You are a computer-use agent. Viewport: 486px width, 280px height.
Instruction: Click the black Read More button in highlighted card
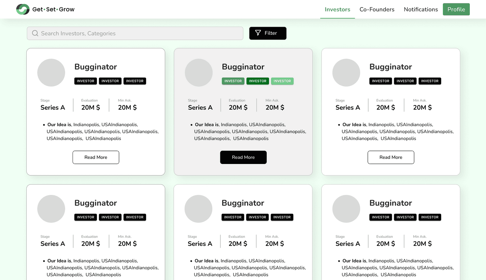[243, 157]
